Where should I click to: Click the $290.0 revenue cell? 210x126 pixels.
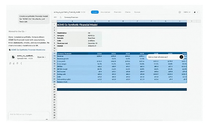(95, 56)
